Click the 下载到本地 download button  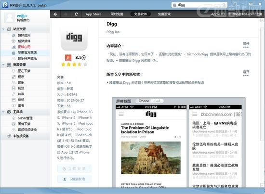pos(74,179)
